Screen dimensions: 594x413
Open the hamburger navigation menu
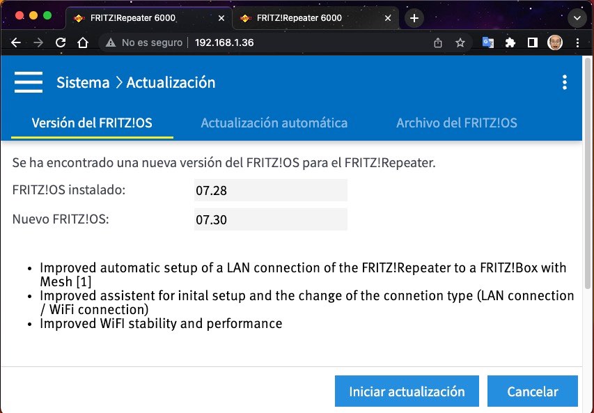(29, 82)
